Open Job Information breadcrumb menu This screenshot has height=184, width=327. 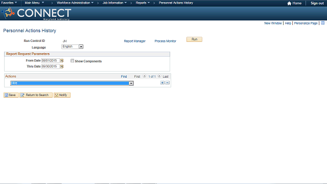point(114,3)
